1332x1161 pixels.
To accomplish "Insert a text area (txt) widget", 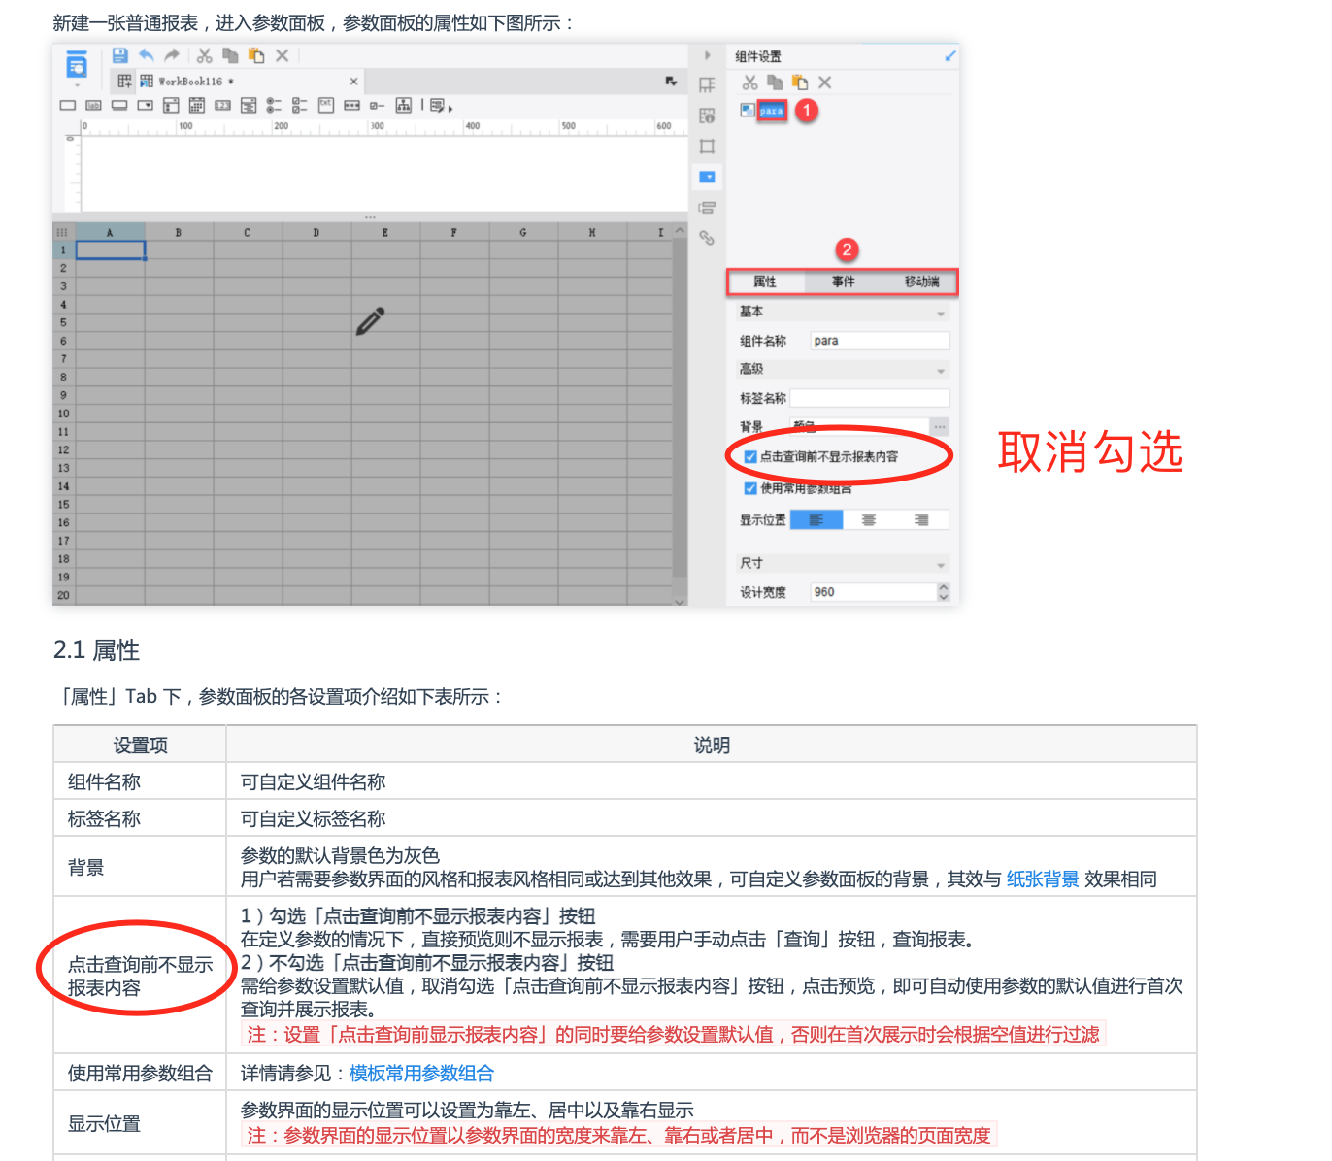I will (x=325, y=105).
